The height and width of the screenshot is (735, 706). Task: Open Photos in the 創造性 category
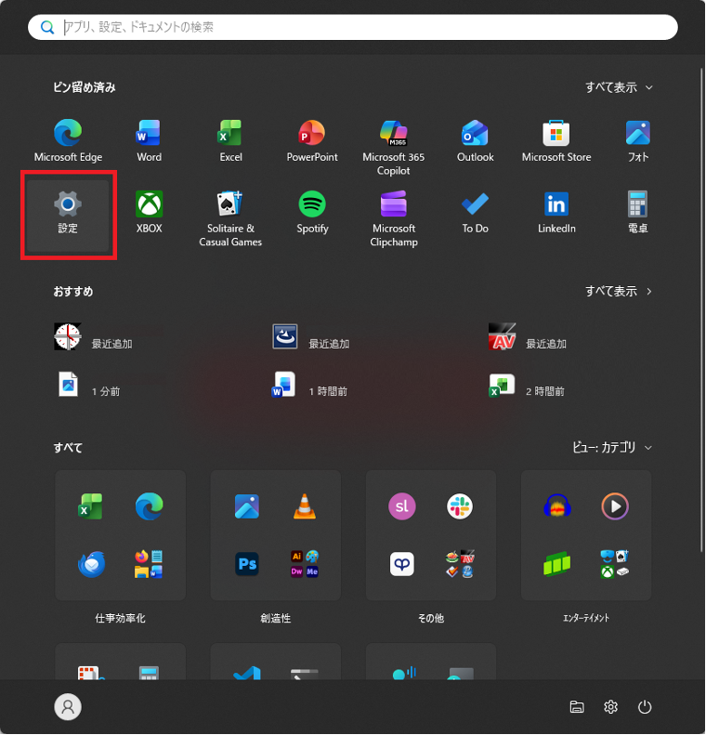click(x=247, y=506)
